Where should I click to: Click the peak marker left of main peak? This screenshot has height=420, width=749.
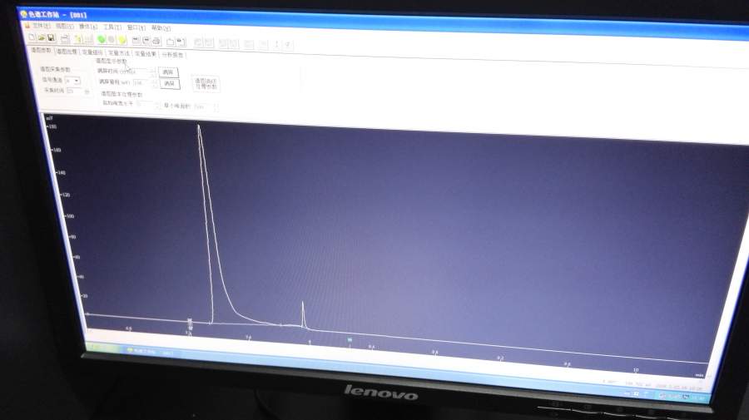pos(190,324)
